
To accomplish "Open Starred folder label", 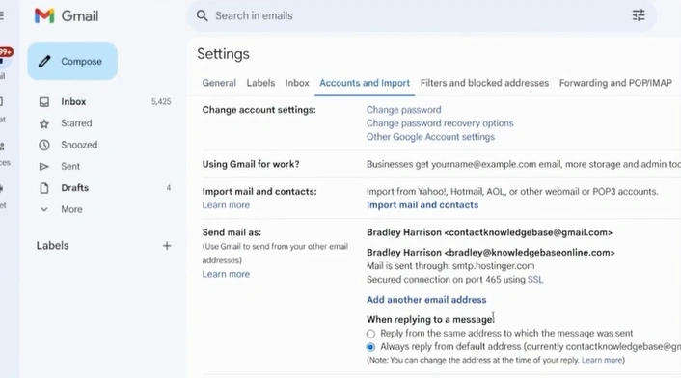I will (x=76, y=123).
